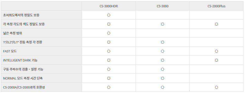Click the CS-3000 column header
Screen dimensions: 245x93
tap(163, 6)
